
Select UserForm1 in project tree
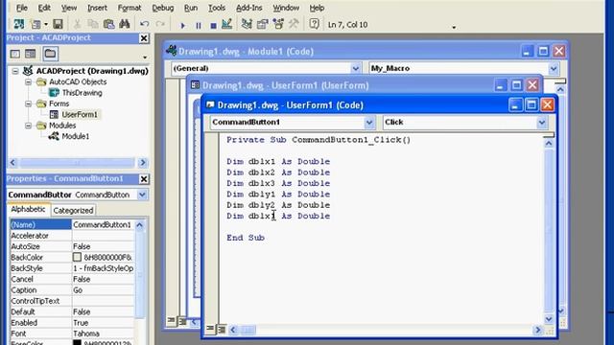tap(80, 115)
